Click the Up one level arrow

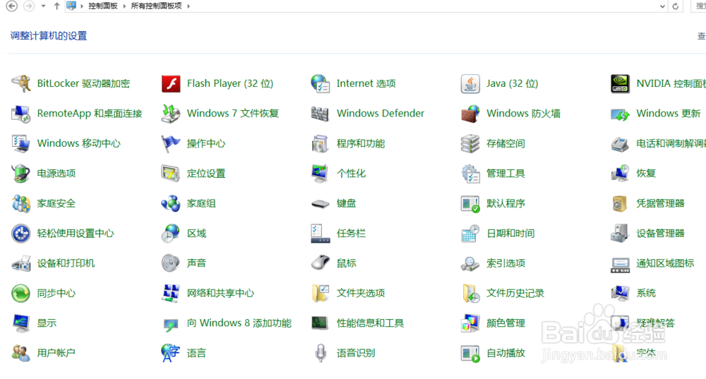56,6
